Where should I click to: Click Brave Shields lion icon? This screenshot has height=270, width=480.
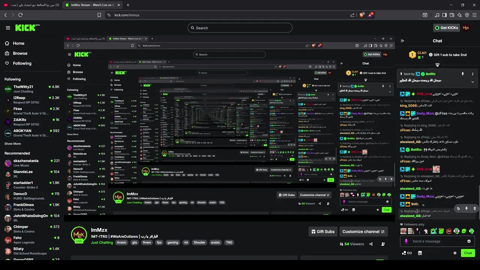362,15
